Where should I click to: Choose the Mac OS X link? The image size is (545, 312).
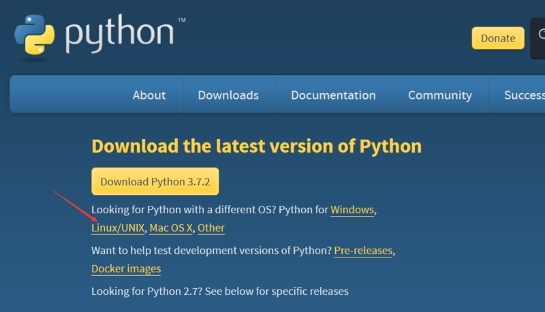coord(171,228)
